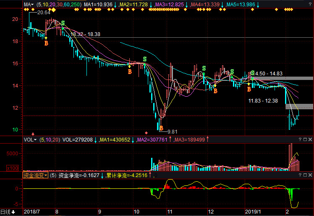Click the B buy signal near 9.81 low

pos(160,128)
